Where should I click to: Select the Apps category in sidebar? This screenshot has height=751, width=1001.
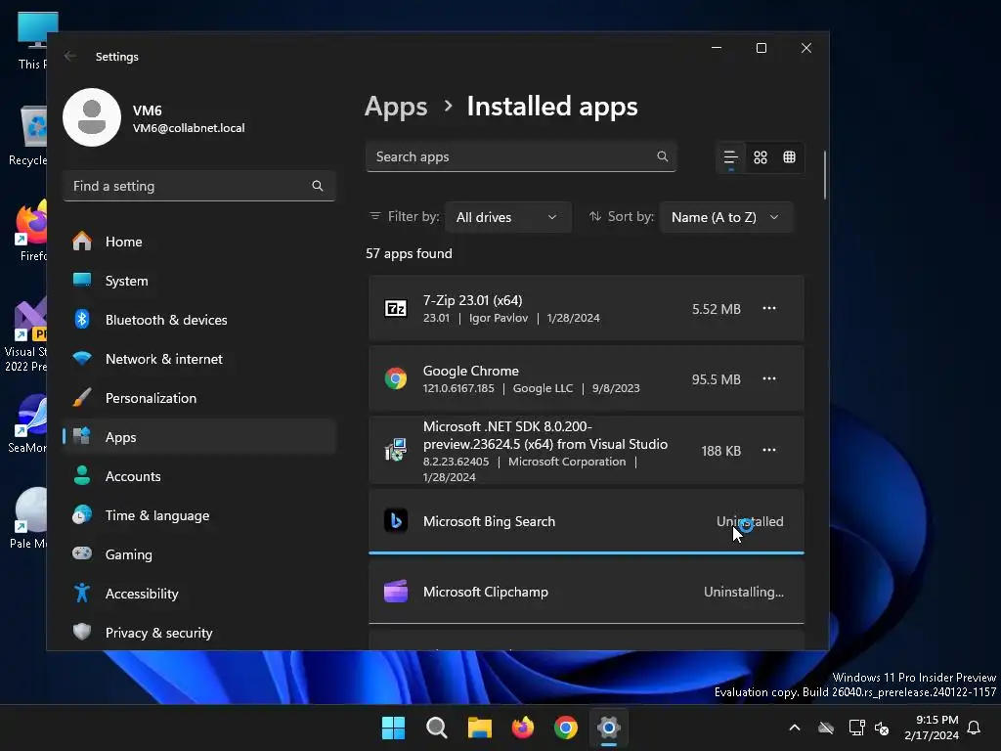tap(199, 437)
